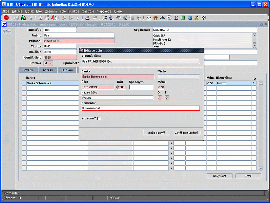The image size is (270, 203).
Task: Click the green save record toolbar icon
Action: (x=23, y=18)
